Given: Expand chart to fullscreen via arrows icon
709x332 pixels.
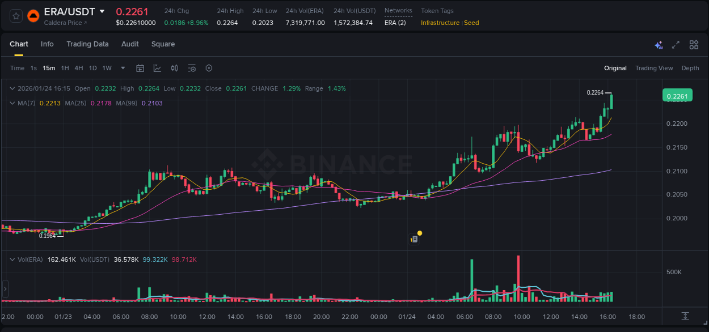Looking at the screenshot, I should pyautogui.click(x=676, y=45).
